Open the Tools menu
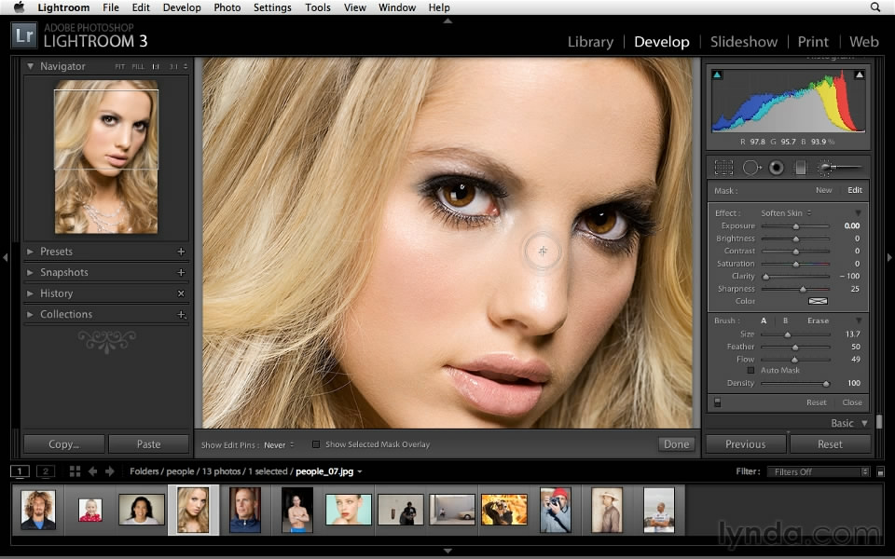 point(317,7)
